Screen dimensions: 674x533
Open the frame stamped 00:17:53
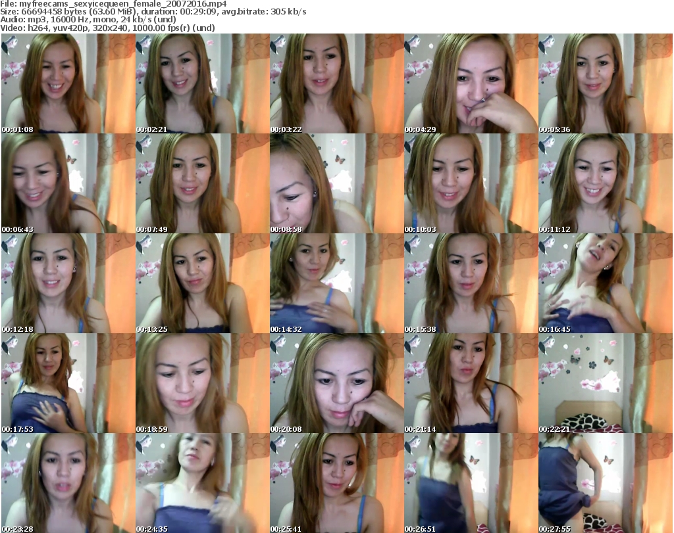point(68,383)
